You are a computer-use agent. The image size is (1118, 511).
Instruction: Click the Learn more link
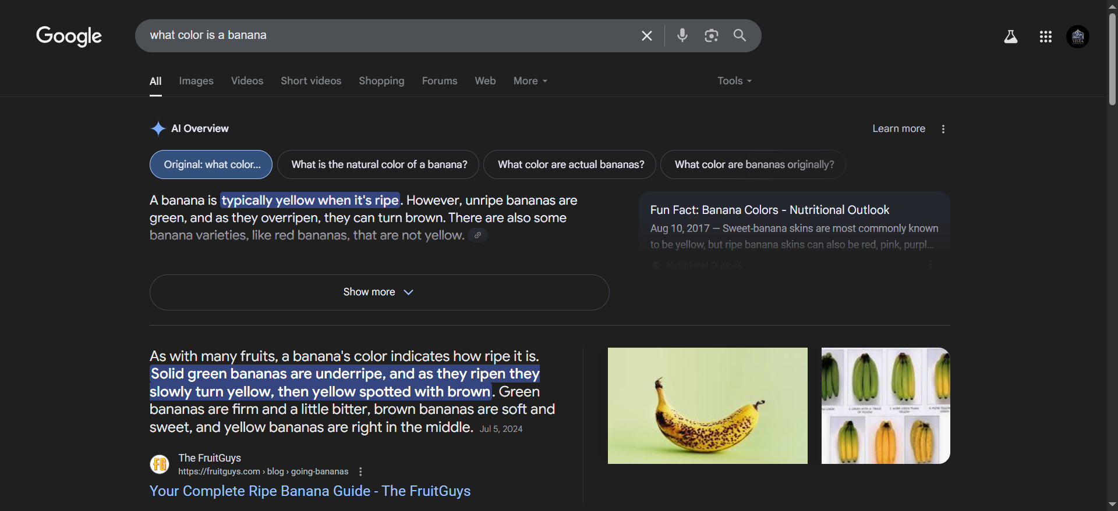[898, 128]
